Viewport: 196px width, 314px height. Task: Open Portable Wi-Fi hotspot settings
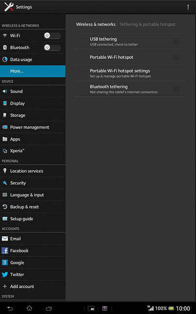pyautogui.click(x=130, y=73)
